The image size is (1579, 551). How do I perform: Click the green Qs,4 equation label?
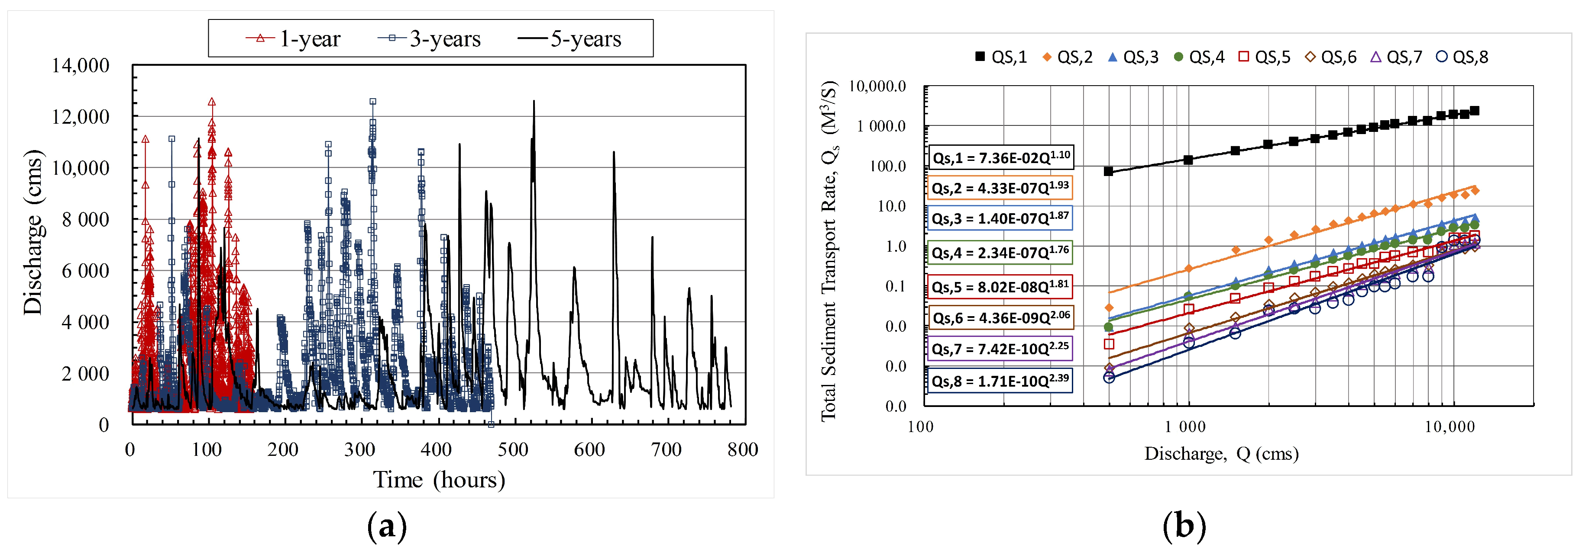pyautogui.click(x=1000, y=252)
